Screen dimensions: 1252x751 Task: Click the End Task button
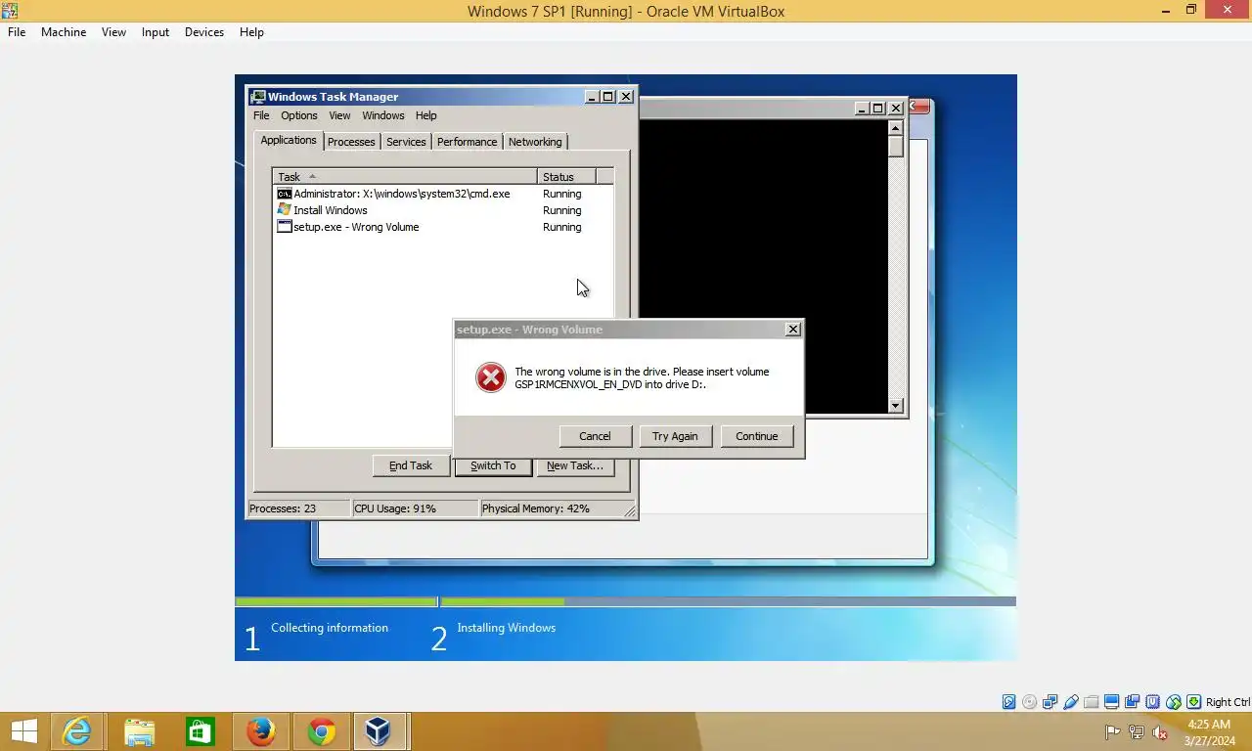(411, 465)
